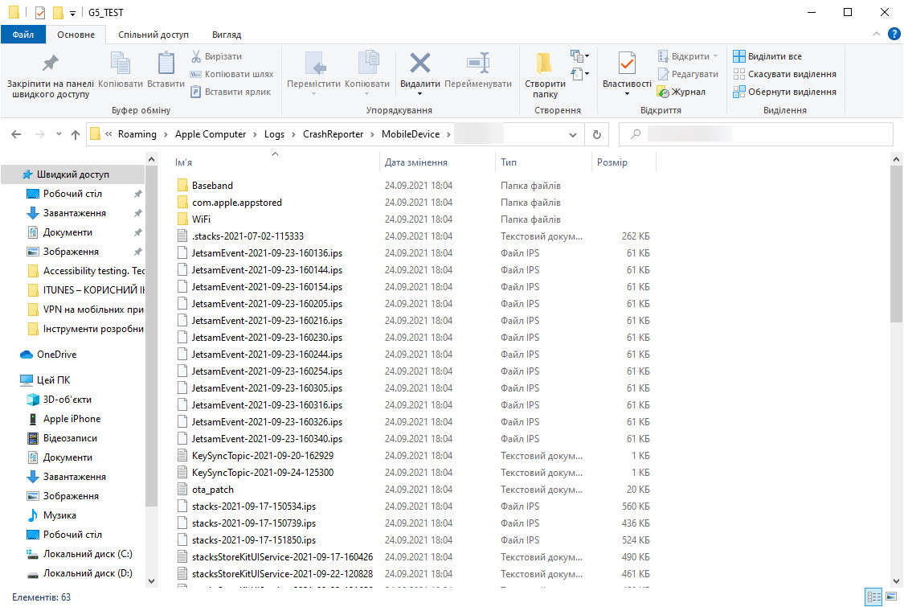This screenshot has height=607, width=904.
Task: Click the Move to (Перемістити) icon
Action: click(314, 64)
